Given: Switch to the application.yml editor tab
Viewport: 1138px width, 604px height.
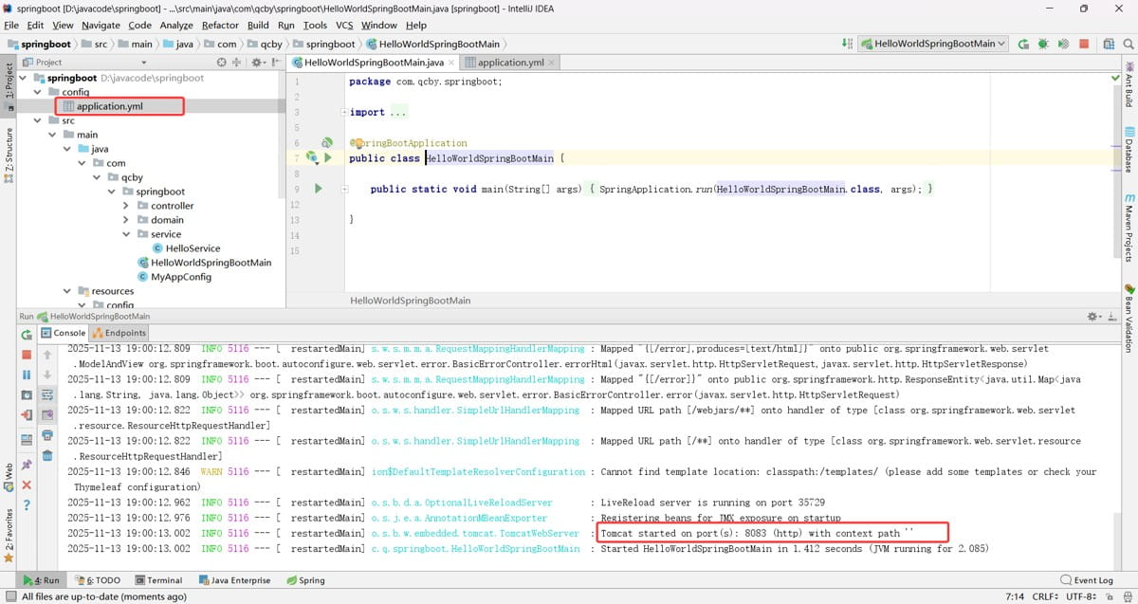Looking at the screenshot, I should coord(510,63).
